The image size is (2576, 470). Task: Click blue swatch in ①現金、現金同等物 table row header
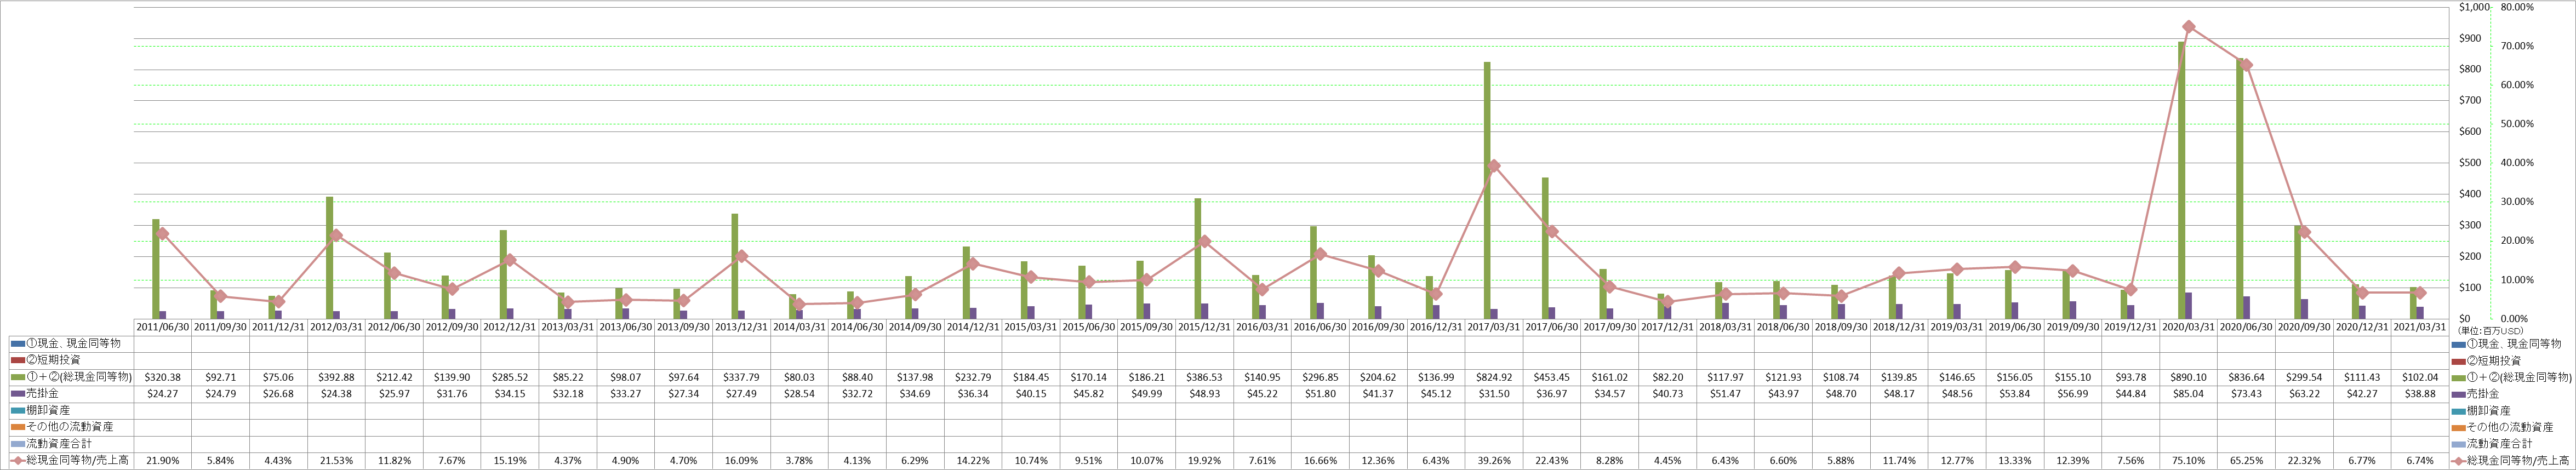pos(18,344)
